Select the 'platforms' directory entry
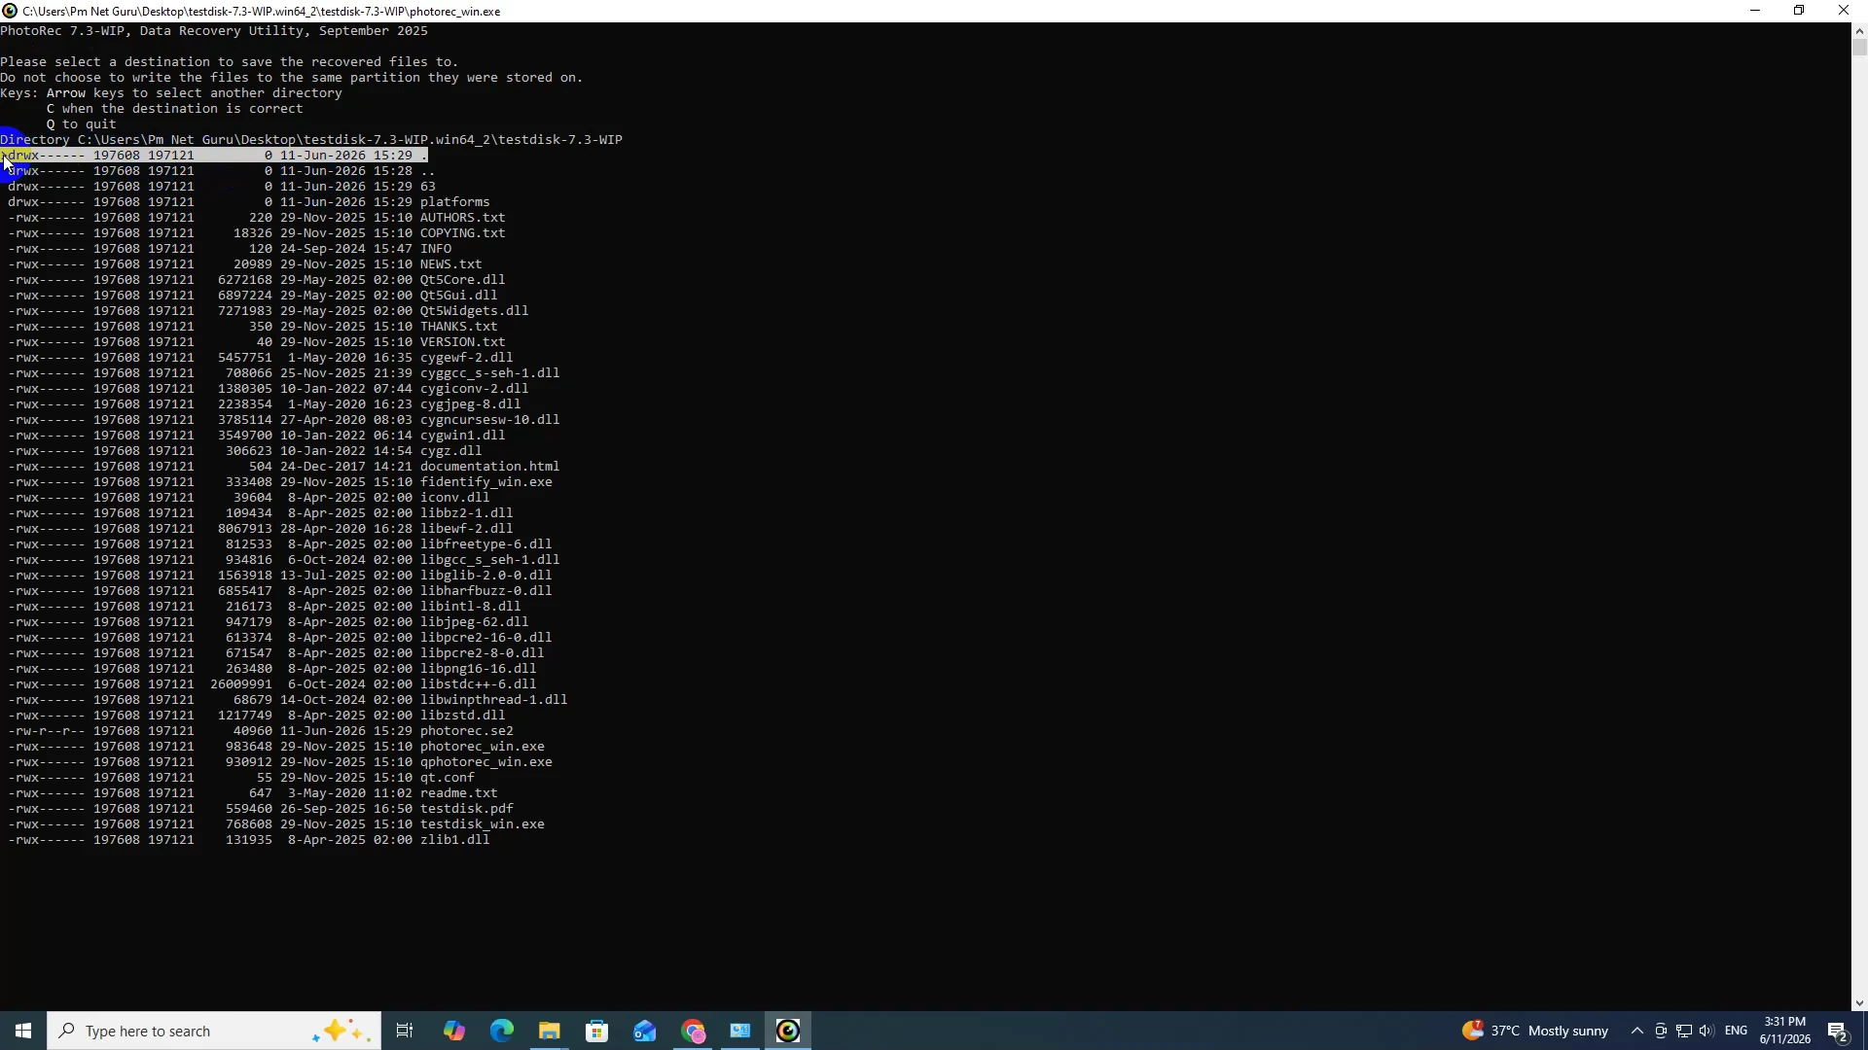This screenshot has width=1868, height=1050. pyautogui.click(x=249, y=202)
